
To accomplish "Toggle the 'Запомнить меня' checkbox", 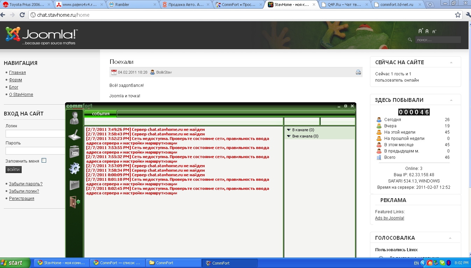I will pyautogui.click(x=44, y=161).
